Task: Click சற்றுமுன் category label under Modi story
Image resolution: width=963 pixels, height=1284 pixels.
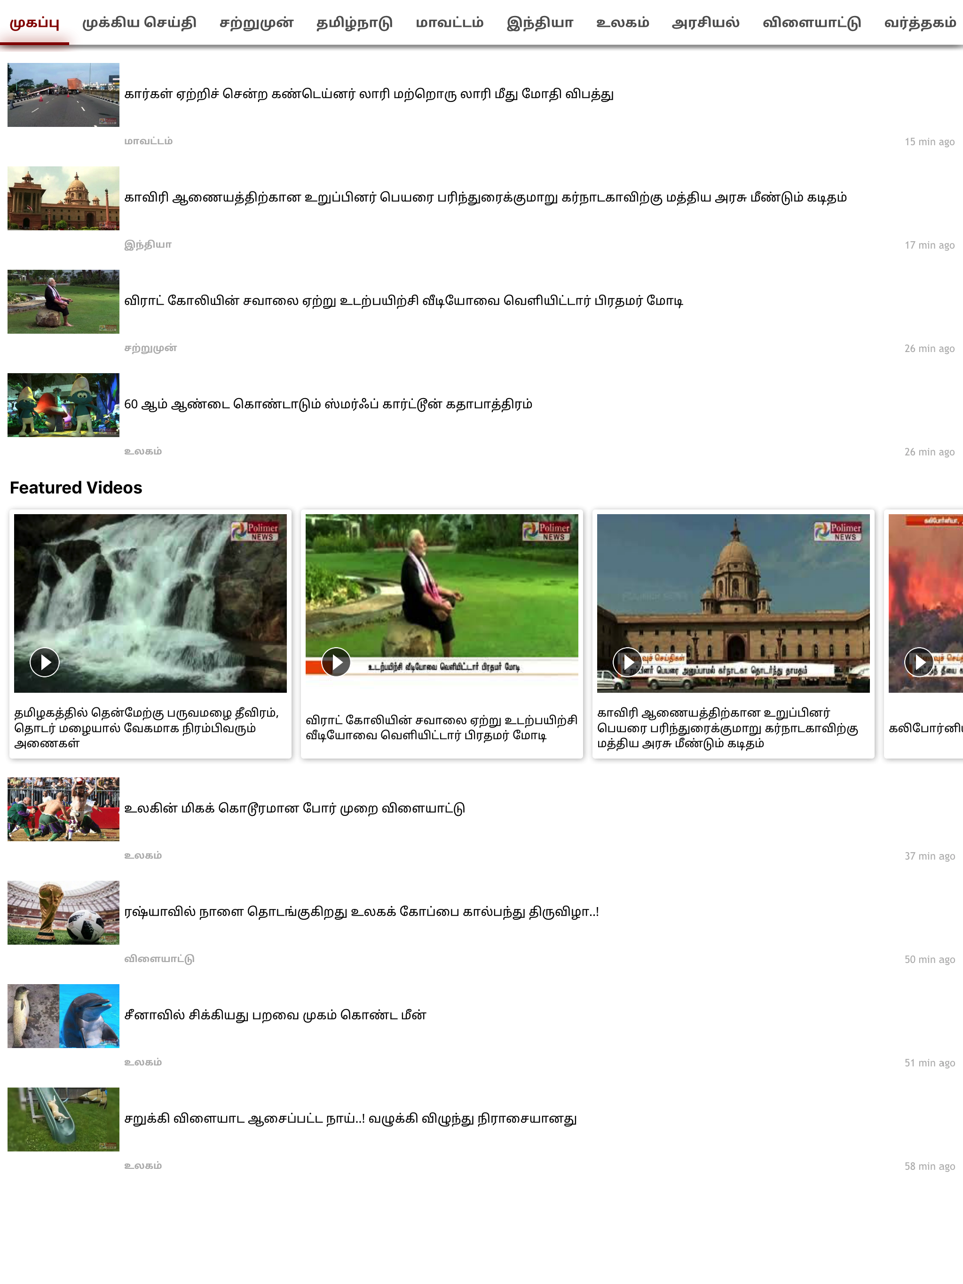Action: (x=150, y=348)
